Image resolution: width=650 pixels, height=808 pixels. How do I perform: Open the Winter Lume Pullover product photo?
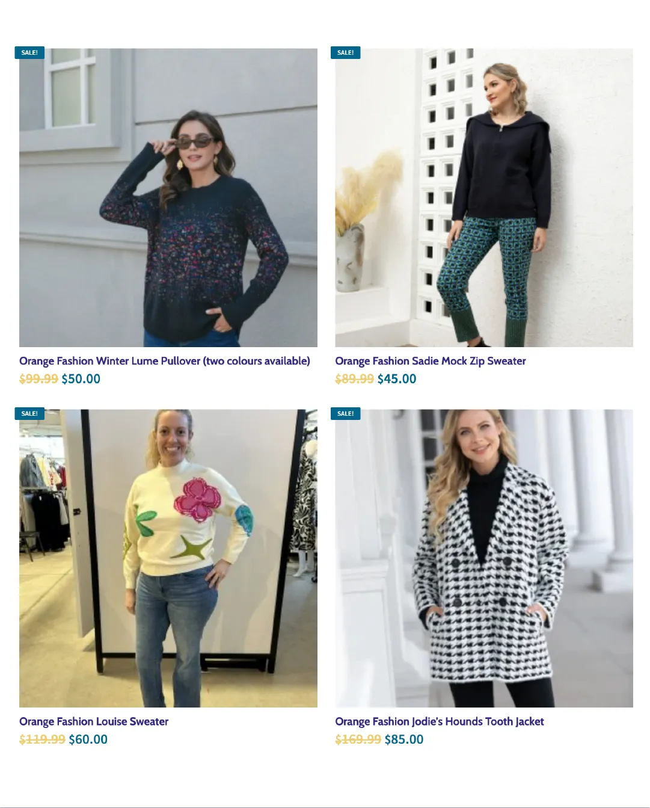tap(168, 197)
